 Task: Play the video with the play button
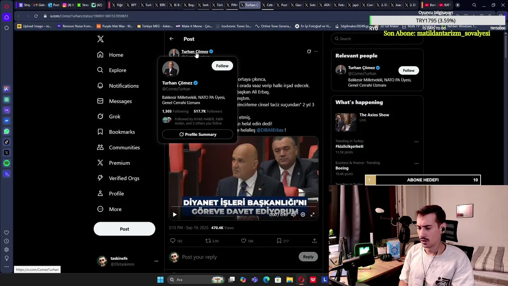(x=175, y=214)
